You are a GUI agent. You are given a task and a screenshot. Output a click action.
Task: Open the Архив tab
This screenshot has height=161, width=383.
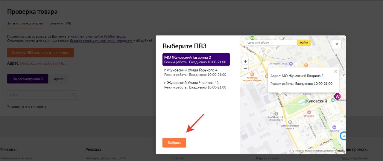[59, 79]
